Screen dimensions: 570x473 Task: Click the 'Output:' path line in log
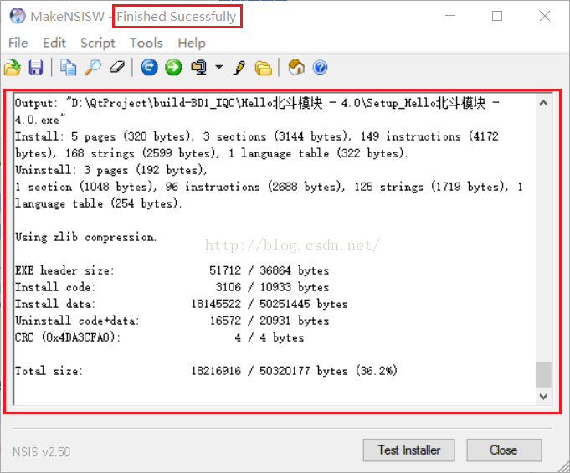coord(257,111)
